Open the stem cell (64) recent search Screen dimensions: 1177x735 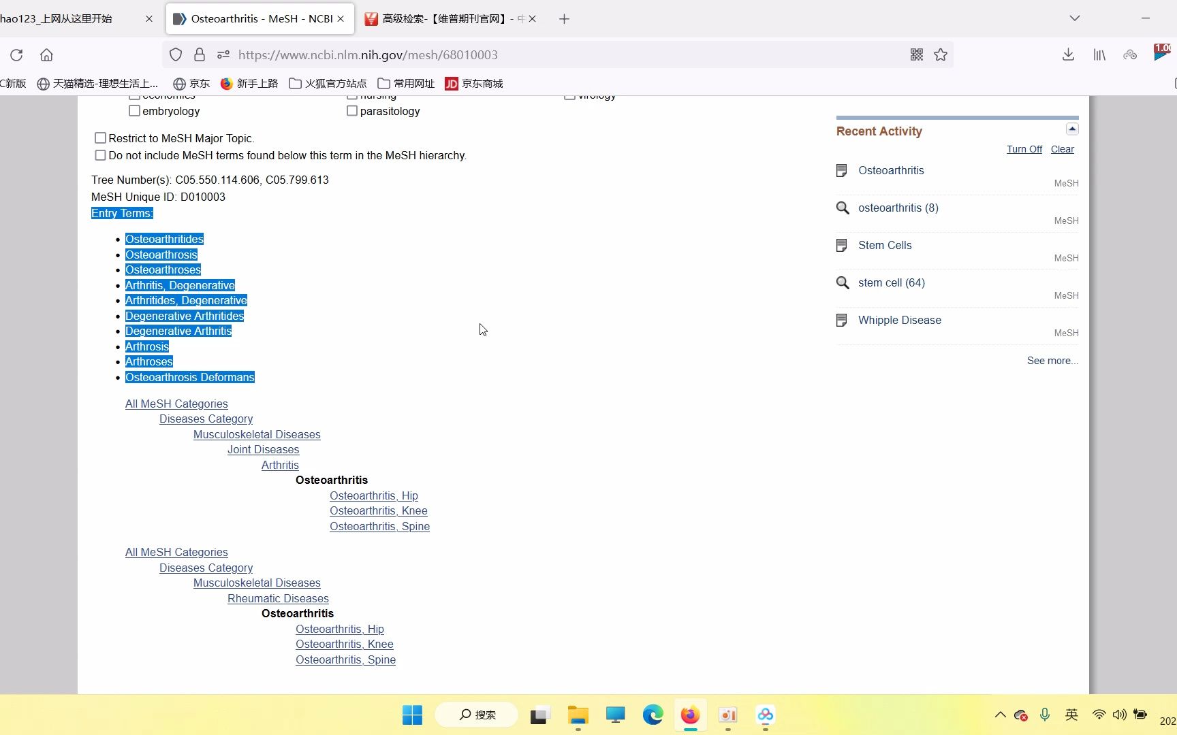pos(892,283)
